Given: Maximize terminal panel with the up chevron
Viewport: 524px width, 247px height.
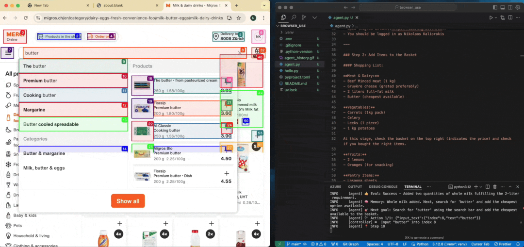Looking at the screenshot, I should point(510,187).
